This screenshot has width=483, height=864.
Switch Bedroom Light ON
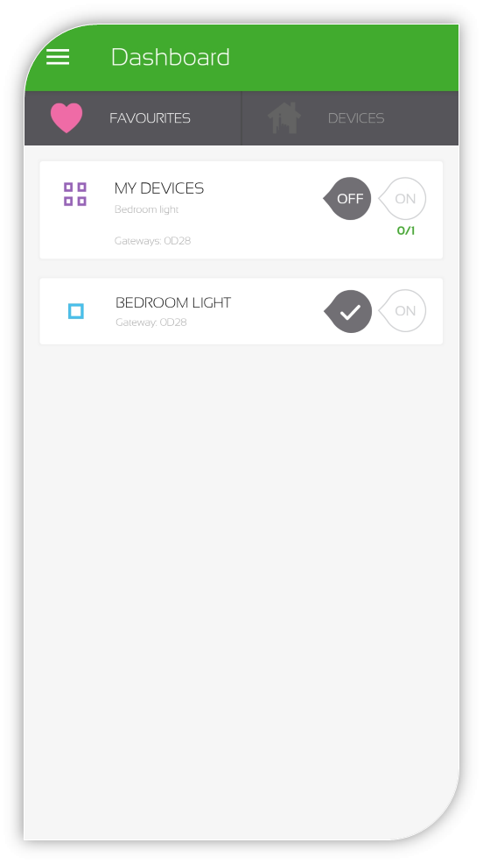(x=402, y=311)
